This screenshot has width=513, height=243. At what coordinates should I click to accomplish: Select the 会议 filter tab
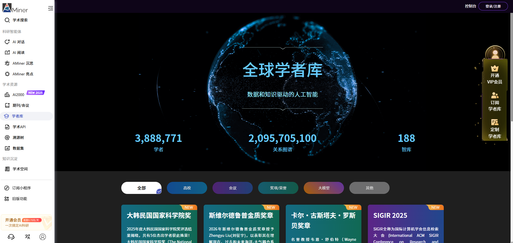(233, 188)
